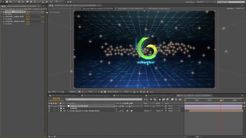Viewport: 246px width, 138px height.
Task: Hide the CHANGE COLOR HERE layer eye
Action: [x=50, y=106]
